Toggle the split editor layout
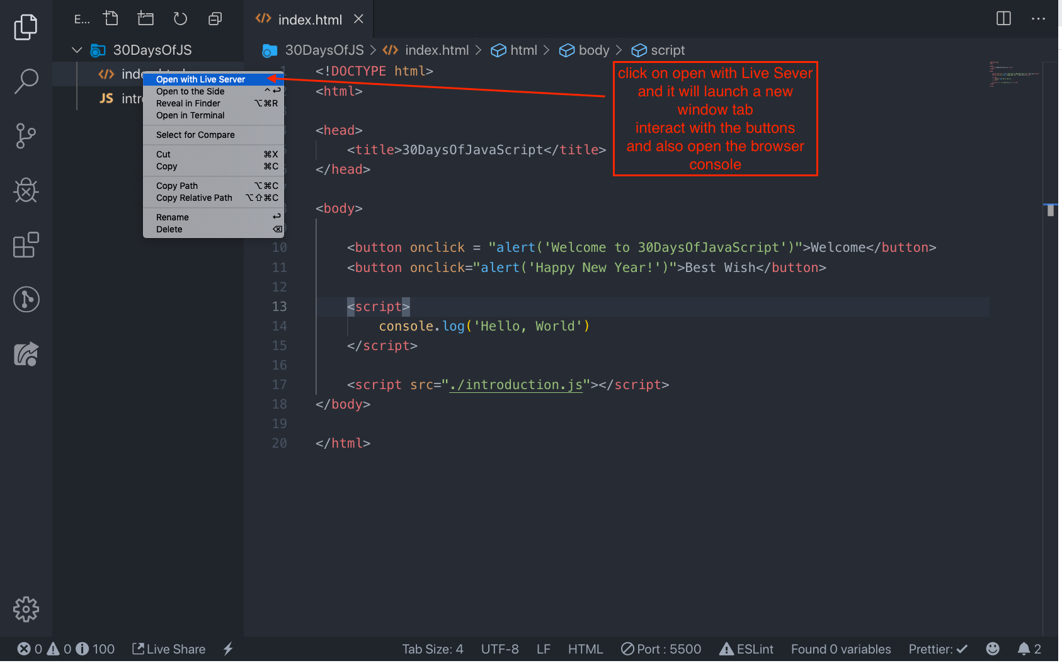 (x=1002, y=18)
